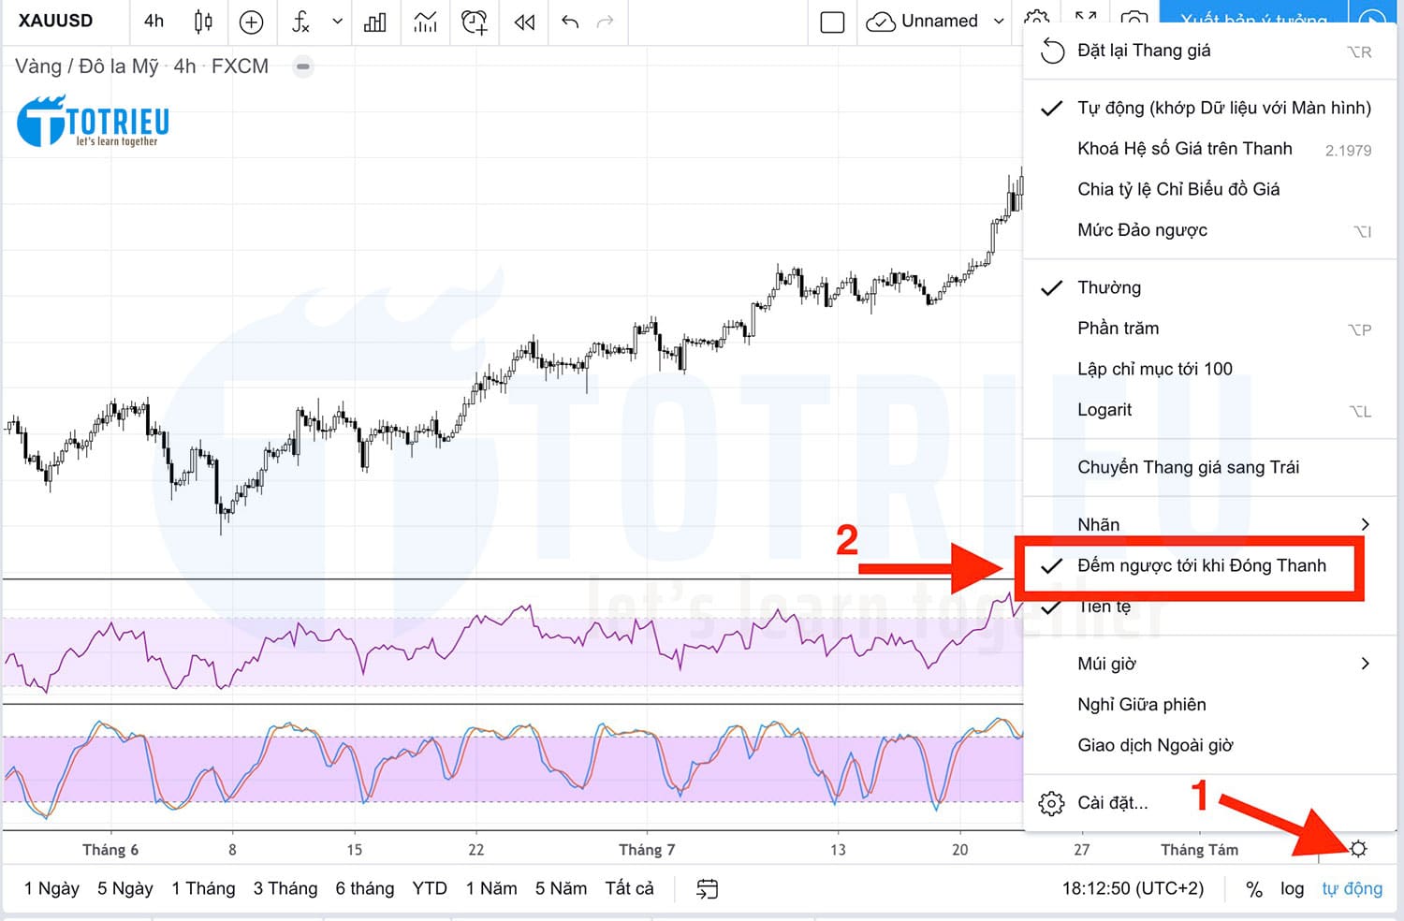Open the Unnamed layout cloud save

coord(922,22)
